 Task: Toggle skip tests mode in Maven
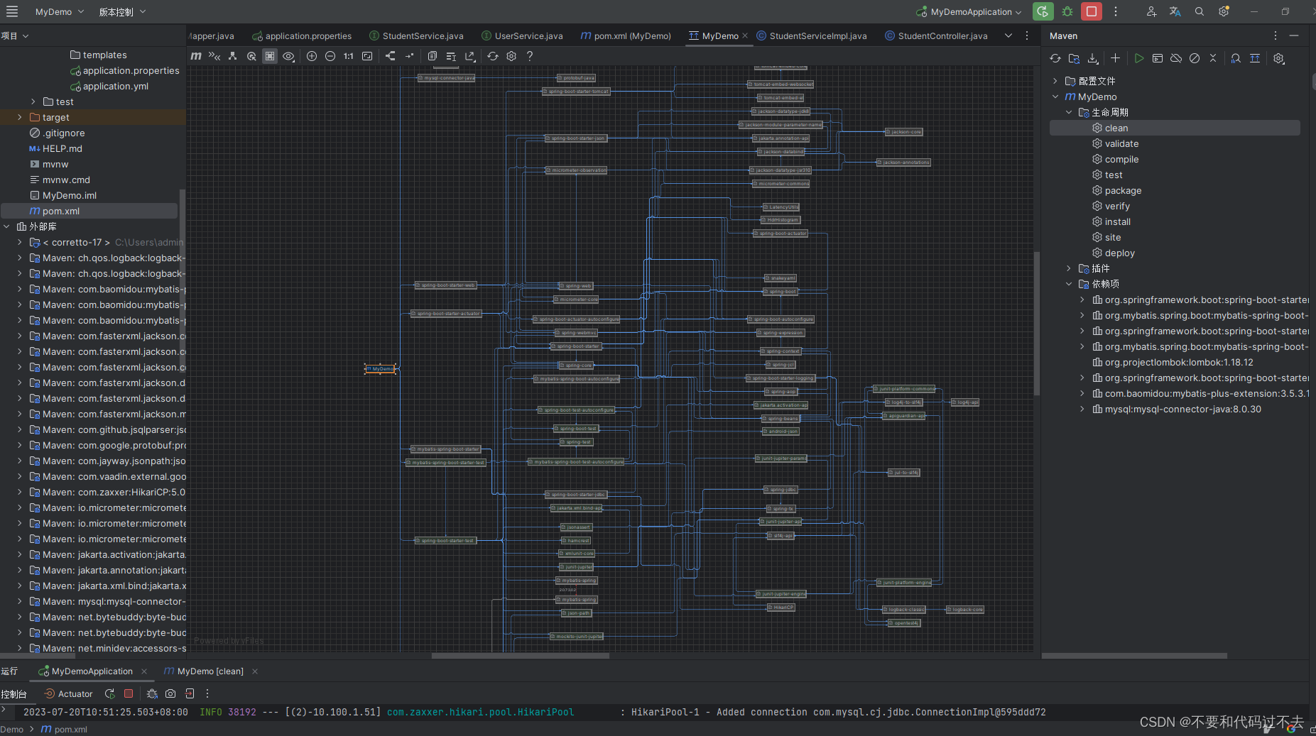(1195, 59)
